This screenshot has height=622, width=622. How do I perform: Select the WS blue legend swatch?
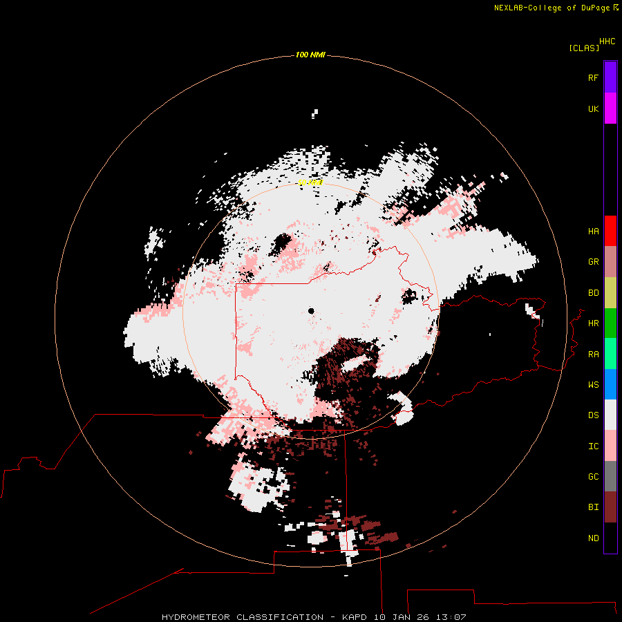[x=610, y=384]
